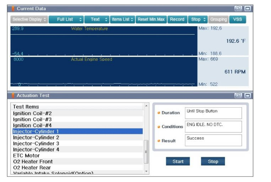Open the Full List dropdown
This screenshot has height=182, width=271.
(66, 19)
